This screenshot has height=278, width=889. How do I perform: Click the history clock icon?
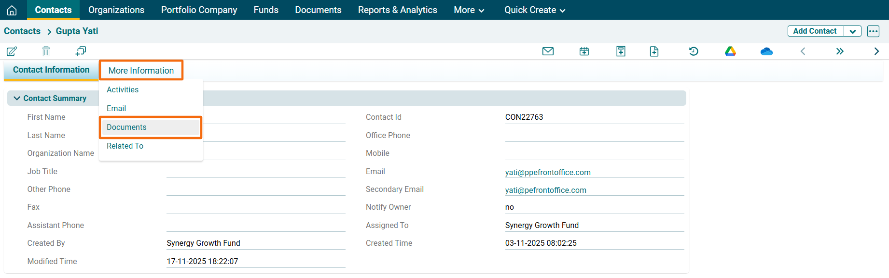pos(694,51)
